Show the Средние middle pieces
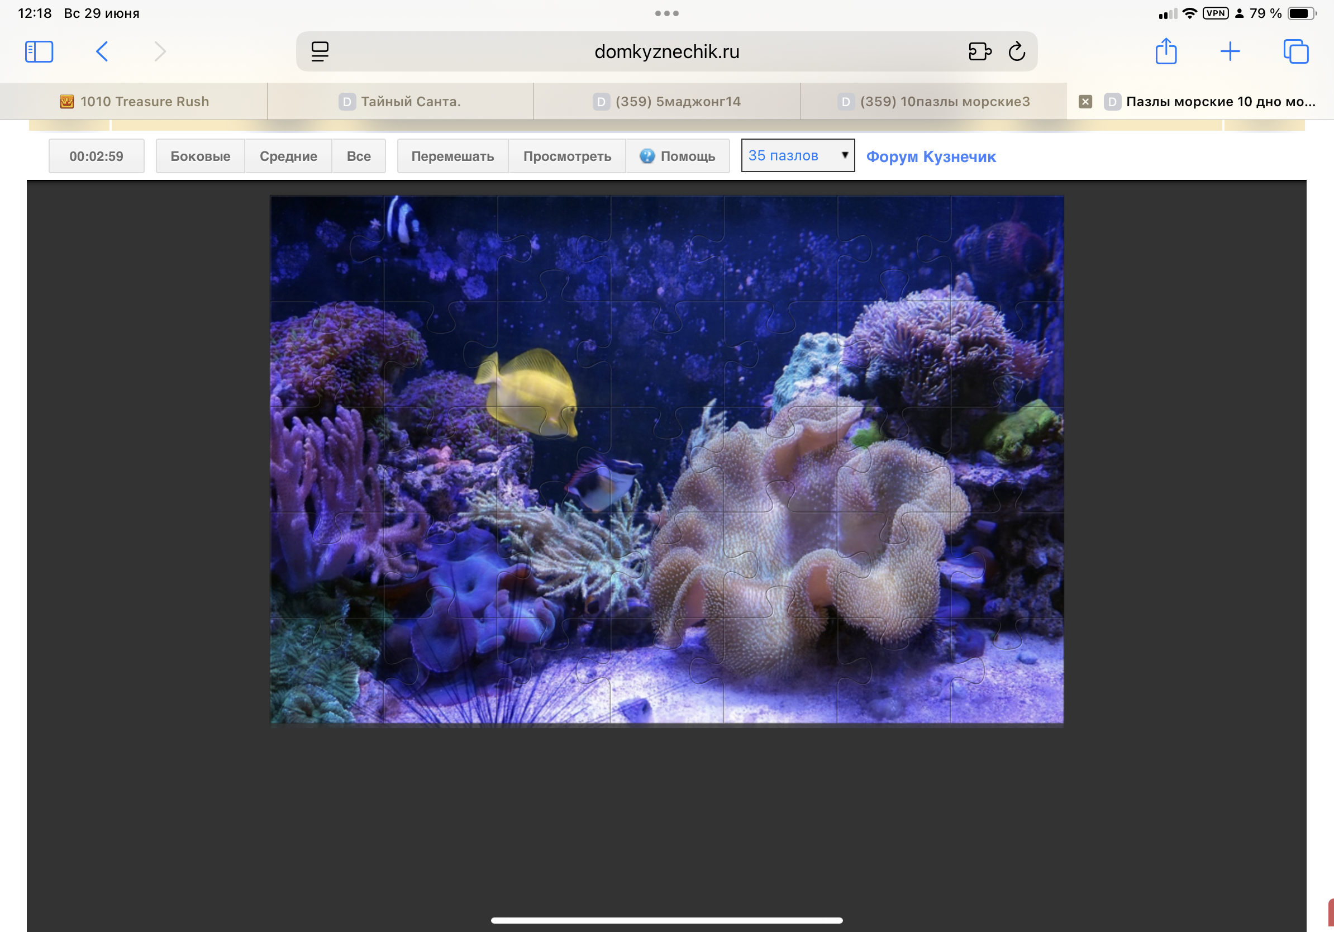 [x=288, y=156]
